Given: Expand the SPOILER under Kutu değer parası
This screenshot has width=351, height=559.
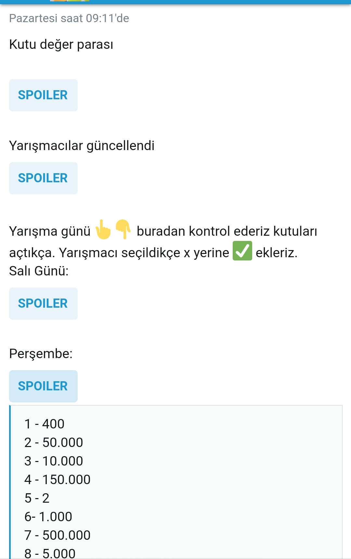Looking at the screenshot, I should pos(43,95).
